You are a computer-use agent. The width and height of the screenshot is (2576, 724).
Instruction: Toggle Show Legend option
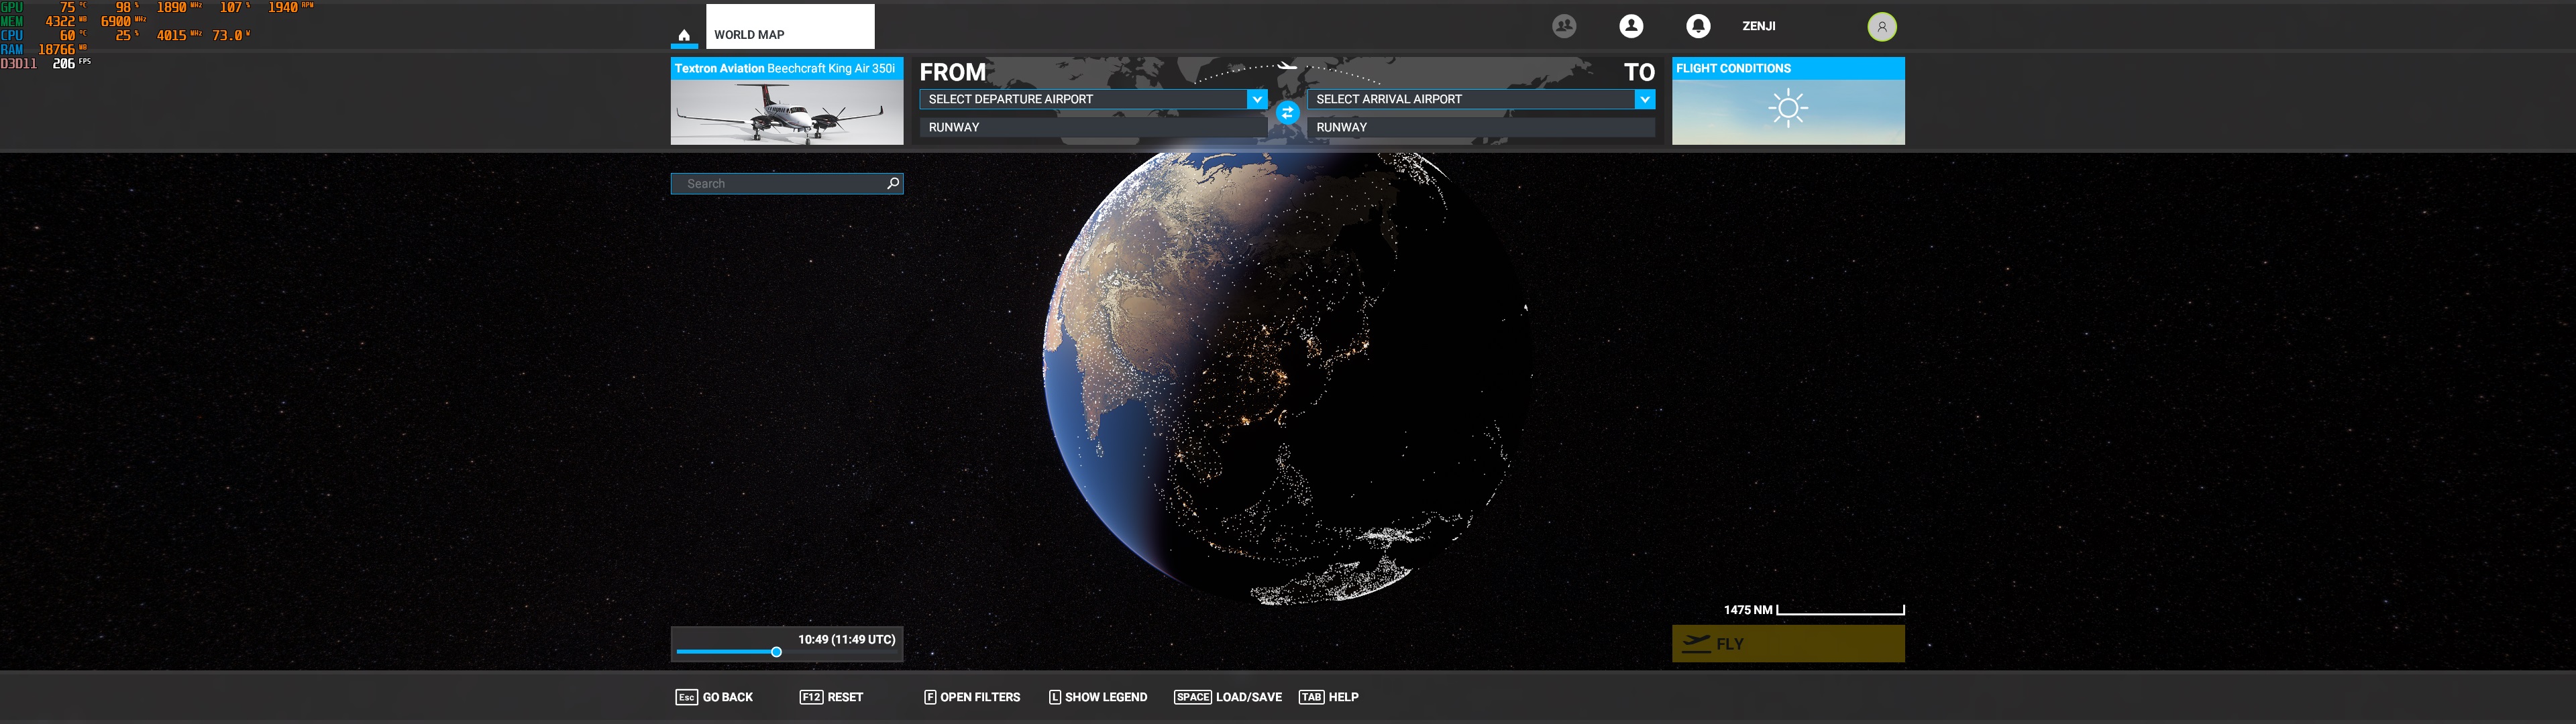coord(1098,697)
